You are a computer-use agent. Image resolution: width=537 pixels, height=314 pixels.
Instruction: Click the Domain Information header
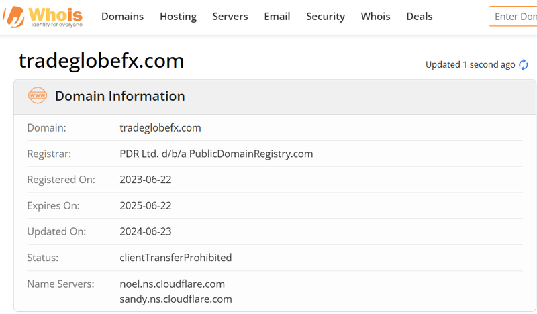pyautogui.click(x=120, y=96)
